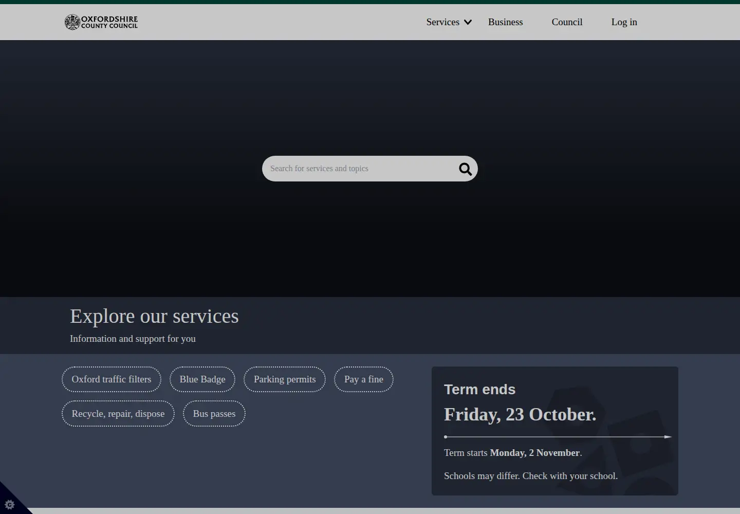Click the "Term ends" heading

[479, 390]
